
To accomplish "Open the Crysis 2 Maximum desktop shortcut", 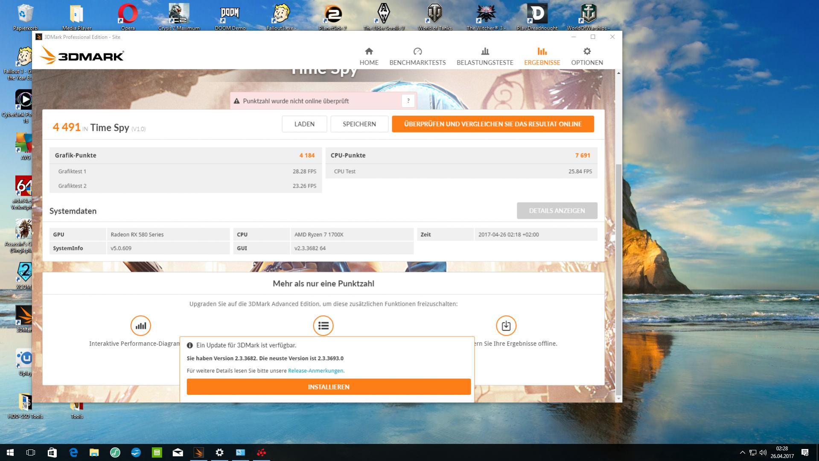I will [x=179, y=16].
